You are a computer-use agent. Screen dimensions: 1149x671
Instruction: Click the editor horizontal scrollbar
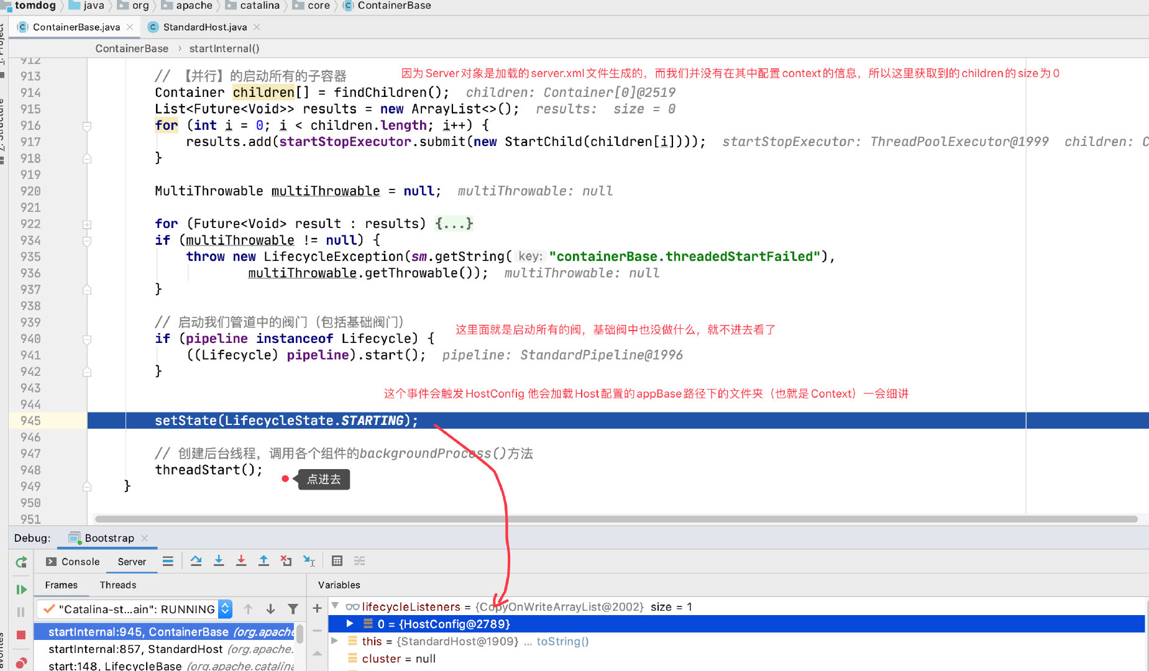(x=615, y=519)
